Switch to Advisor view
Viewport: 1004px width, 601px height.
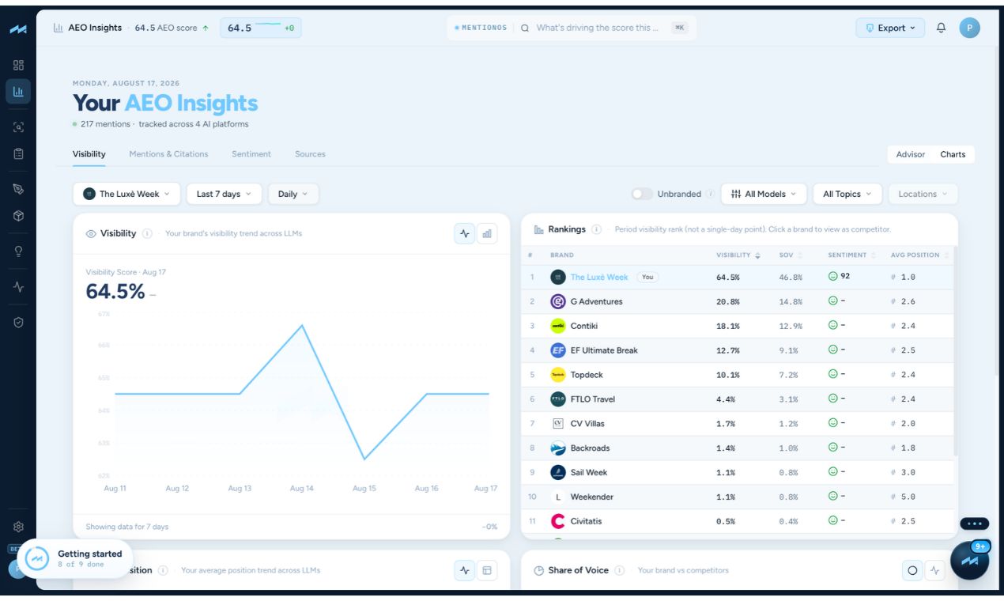pyautogui.click(x=911, y=154)
